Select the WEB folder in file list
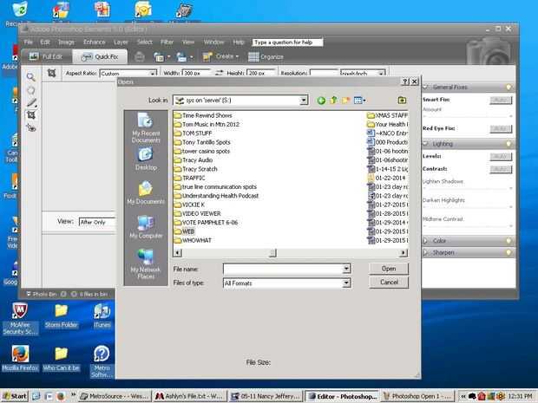 [x=184, y=231]
